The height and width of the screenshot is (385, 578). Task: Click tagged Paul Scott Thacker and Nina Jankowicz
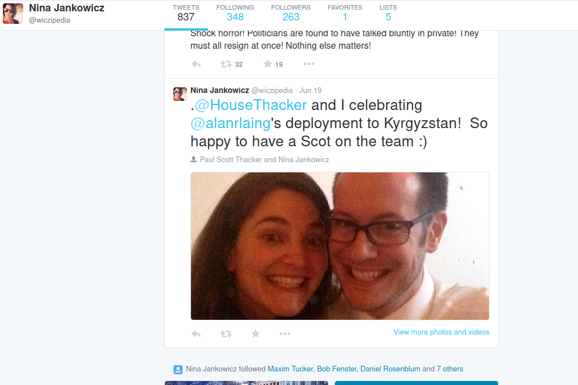264,160
